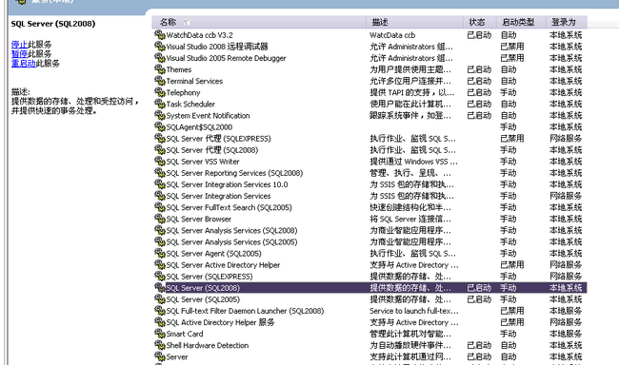Click 已禁用 startup type in SQL Server 代理 (SQLEXPRESS) row
This screenshot has width=619, height=365.
point(512,139)
